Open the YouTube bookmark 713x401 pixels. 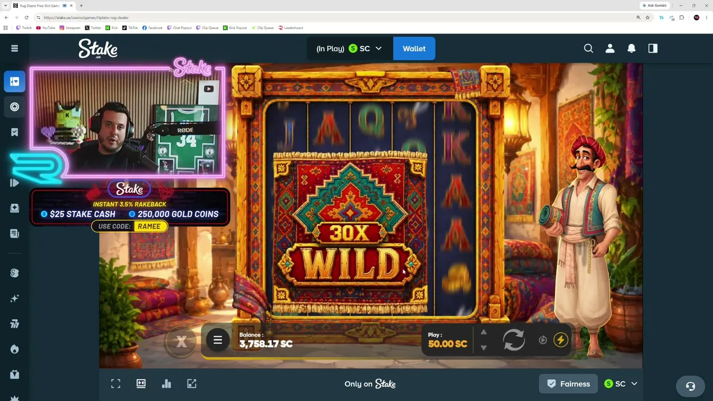tap(46, 27)
